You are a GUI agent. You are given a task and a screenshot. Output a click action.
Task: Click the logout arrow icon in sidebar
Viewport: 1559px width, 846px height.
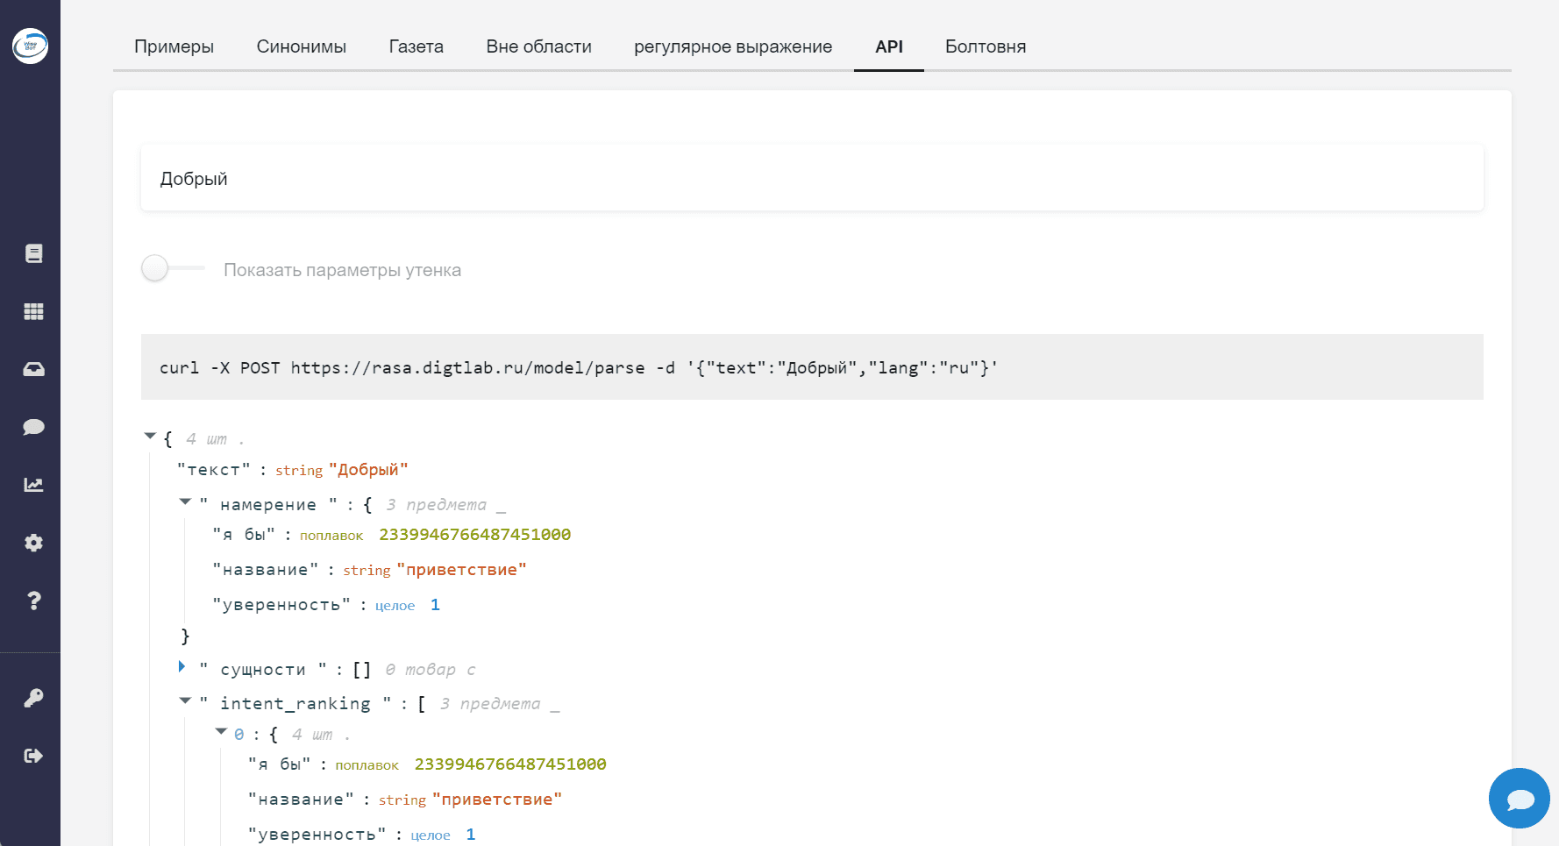[33, 756]
